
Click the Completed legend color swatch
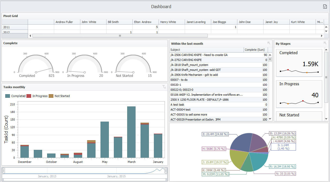coord(8,96)
